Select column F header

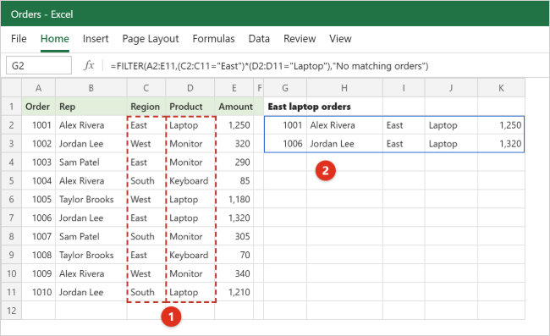click(259, 88)
